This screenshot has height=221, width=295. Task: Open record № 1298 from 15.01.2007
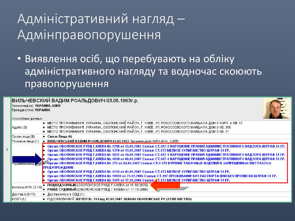164,146
